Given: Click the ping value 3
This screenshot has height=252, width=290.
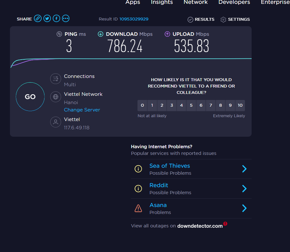Looking at the screenshot, I should [69, 46].
